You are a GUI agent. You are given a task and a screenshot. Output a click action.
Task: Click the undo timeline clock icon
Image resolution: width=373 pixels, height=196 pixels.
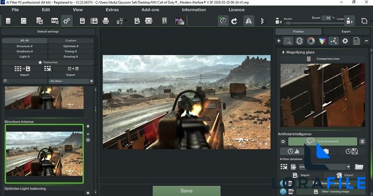(223, 21)
